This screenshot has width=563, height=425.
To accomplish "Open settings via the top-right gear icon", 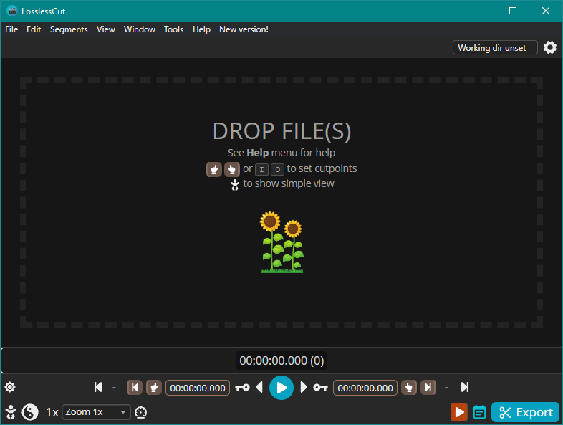I will point(549,47).
